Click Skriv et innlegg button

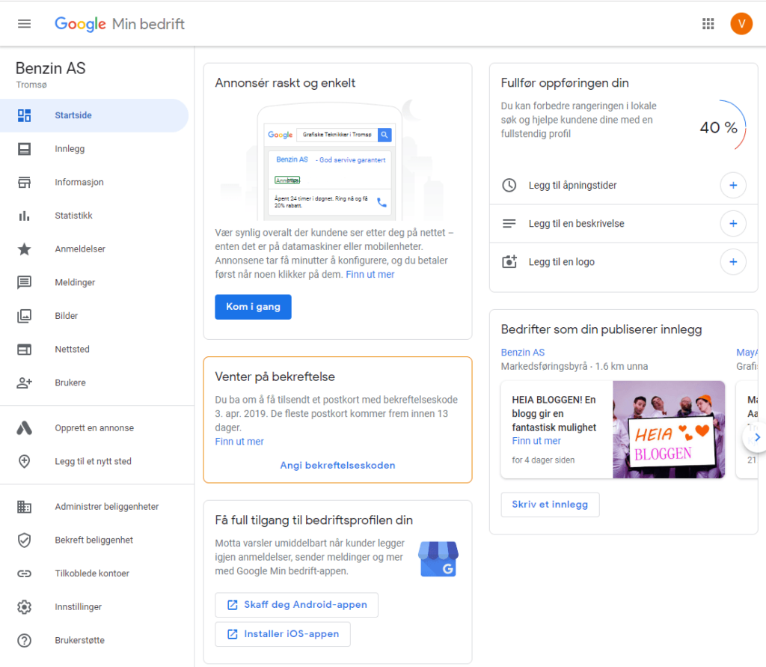tap(550, 505)
